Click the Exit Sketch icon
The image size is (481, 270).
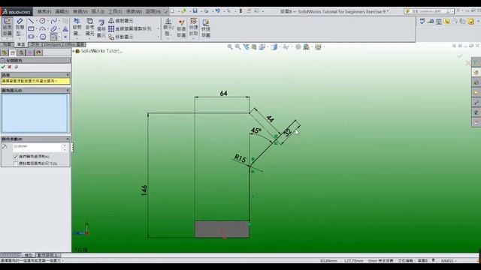click(8, 22)
